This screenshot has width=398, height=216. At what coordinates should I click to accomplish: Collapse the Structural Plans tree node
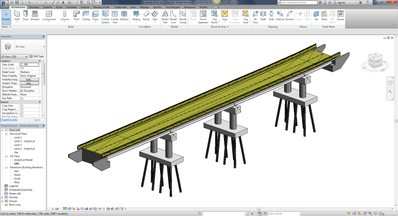pyautogui.click(x=7, y=134)
